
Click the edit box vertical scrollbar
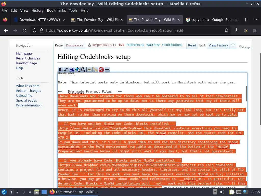pos(246,93)
